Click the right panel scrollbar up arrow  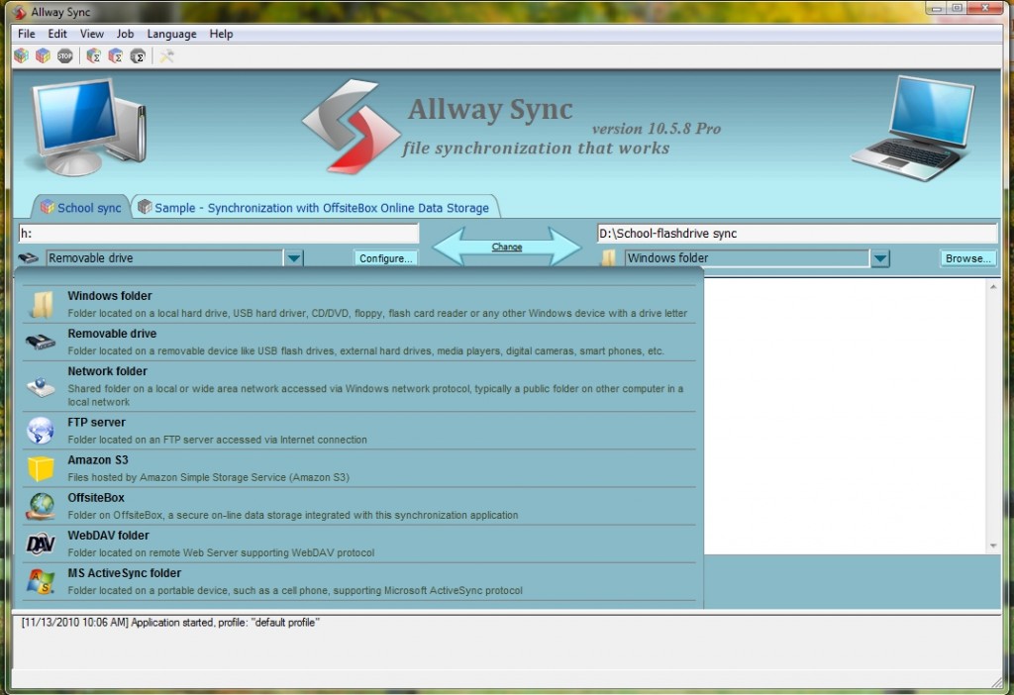tap(993, 286)
